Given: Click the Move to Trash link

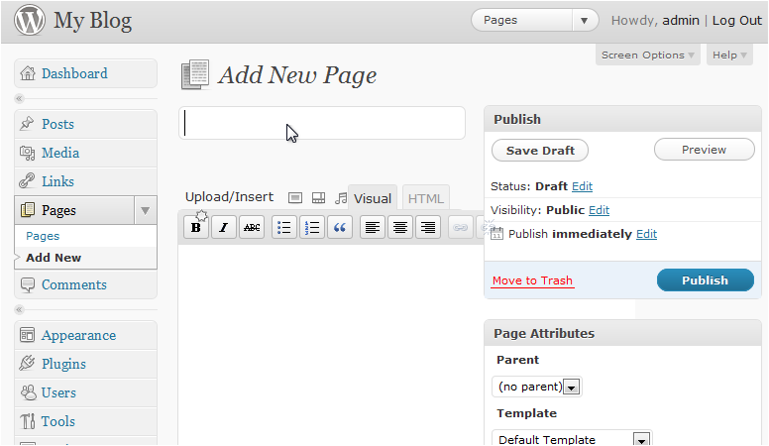Looking at the screenshot, I should 532,280.
